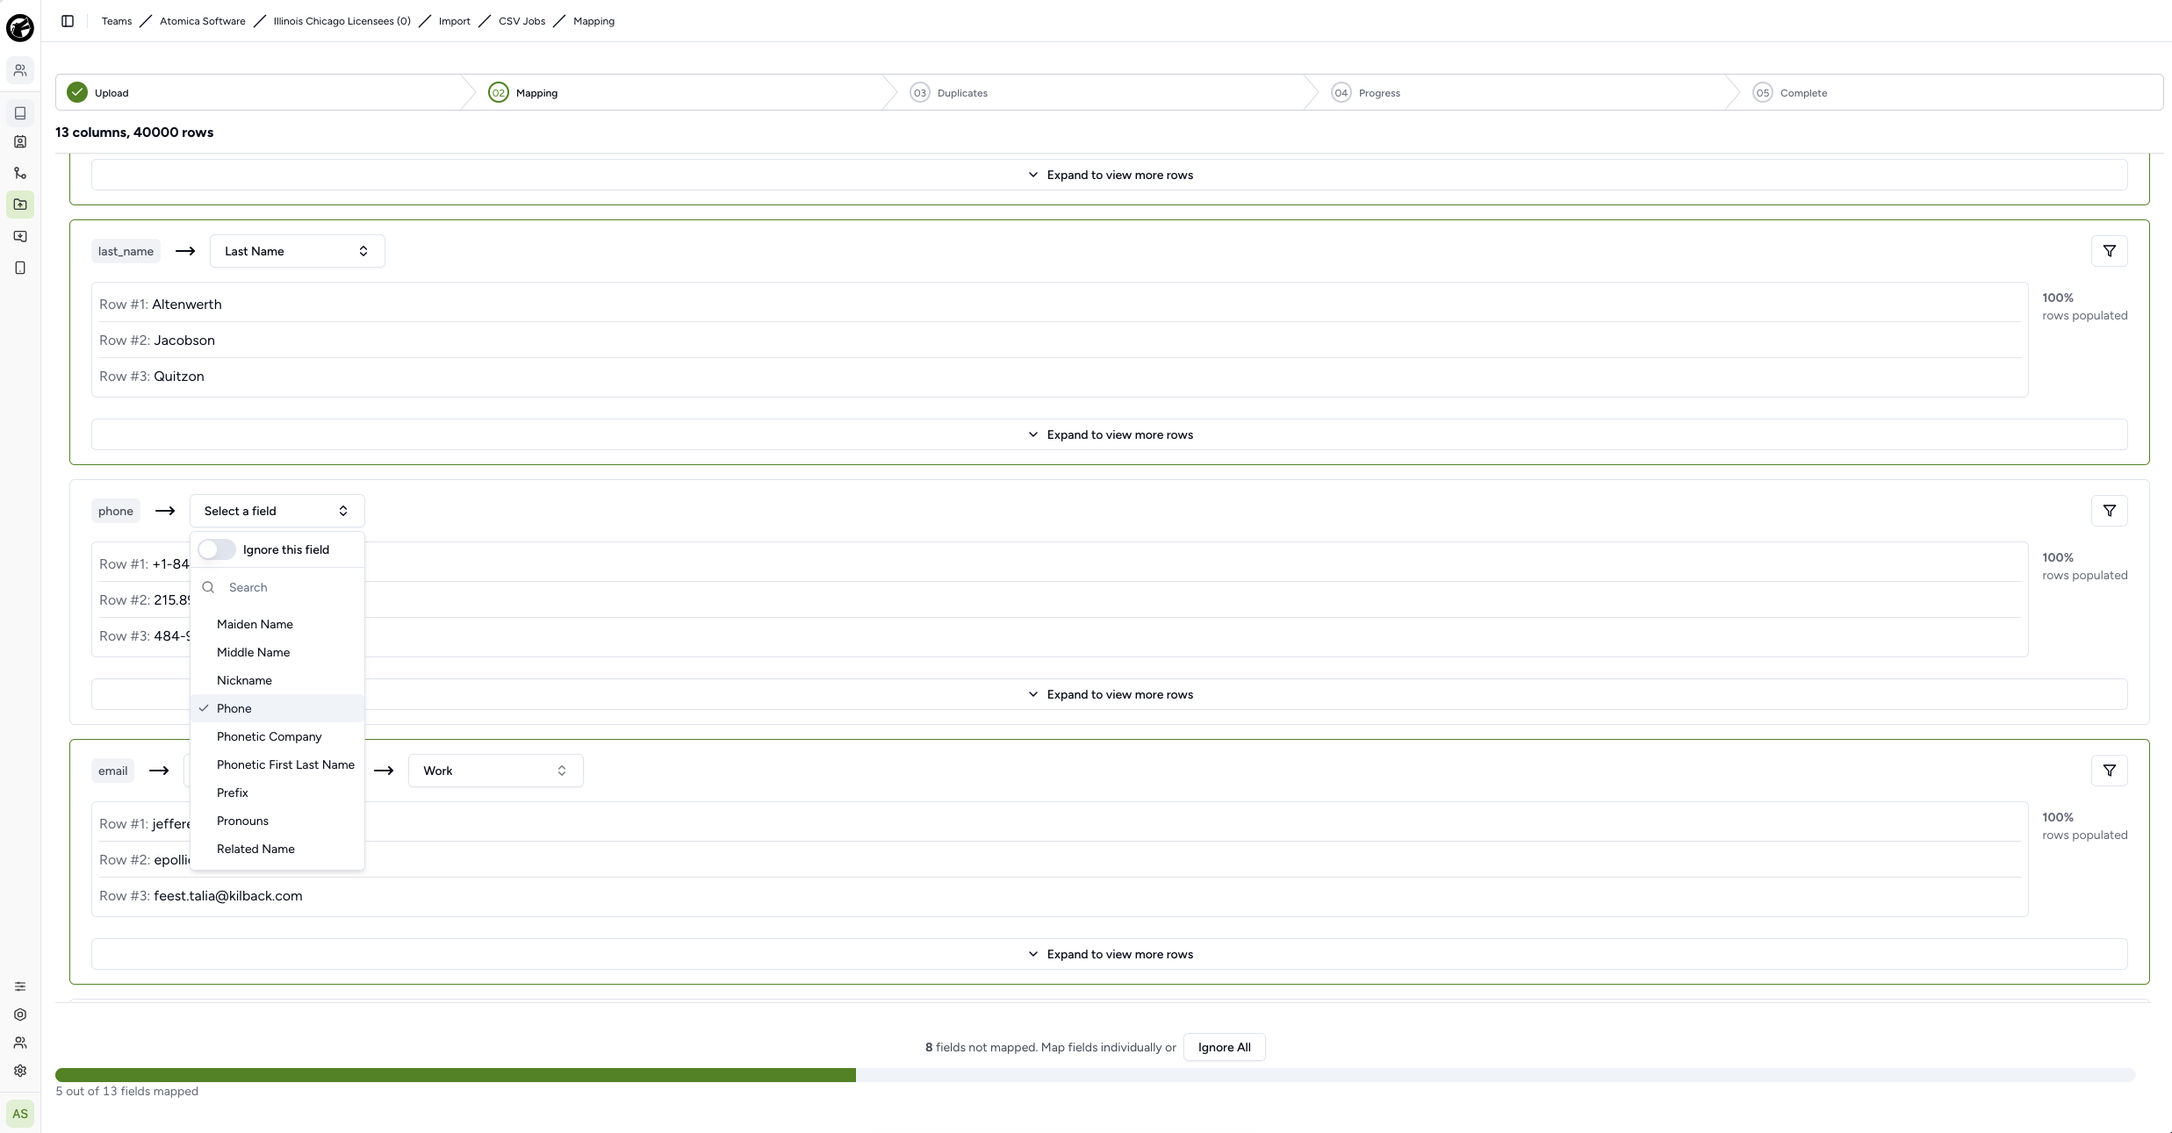This screenshot has width=2172, height=1133.
Task: Open the gear settings sidebar icon
Action: point(20,1071)
